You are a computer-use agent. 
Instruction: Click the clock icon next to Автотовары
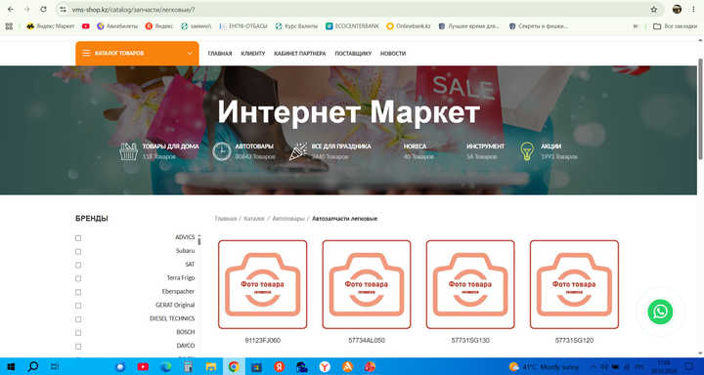click(221, 151)
